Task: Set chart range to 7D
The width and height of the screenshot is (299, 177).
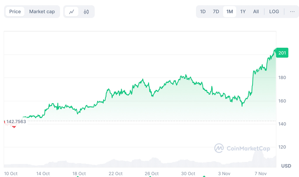Action: click(216, 12)
